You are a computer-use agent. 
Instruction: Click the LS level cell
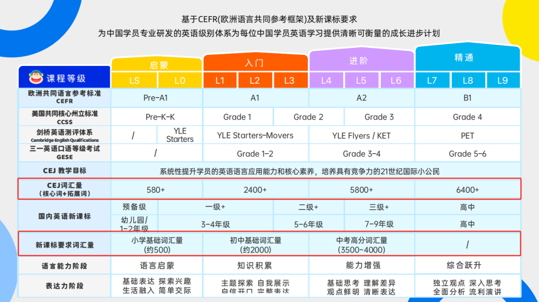tap(134, 80)
